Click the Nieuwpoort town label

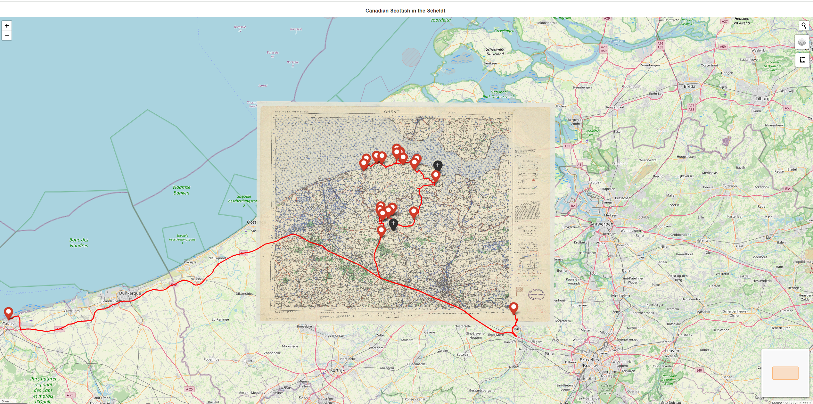[217, 258]
